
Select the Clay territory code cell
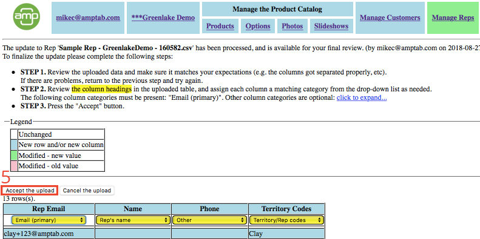(286, 234)
